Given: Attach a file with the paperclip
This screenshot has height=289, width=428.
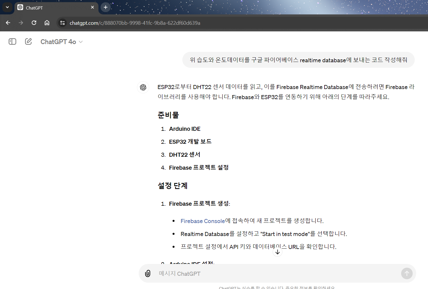Looking at the screenshot, I should [148, 273].
